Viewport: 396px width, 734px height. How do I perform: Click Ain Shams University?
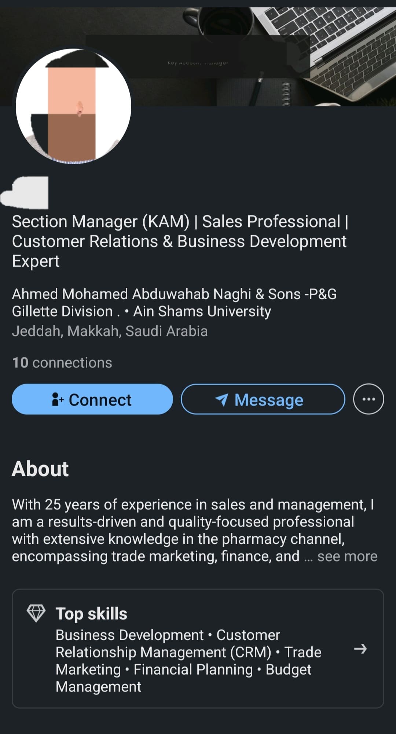pyautogui.click(x=202, y=311)
